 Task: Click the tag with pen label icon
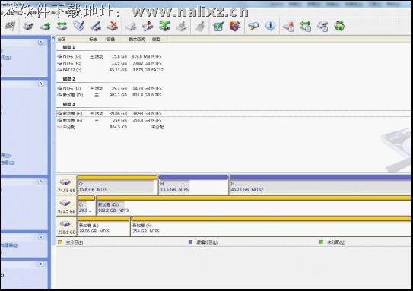click(x=79, y=26)
